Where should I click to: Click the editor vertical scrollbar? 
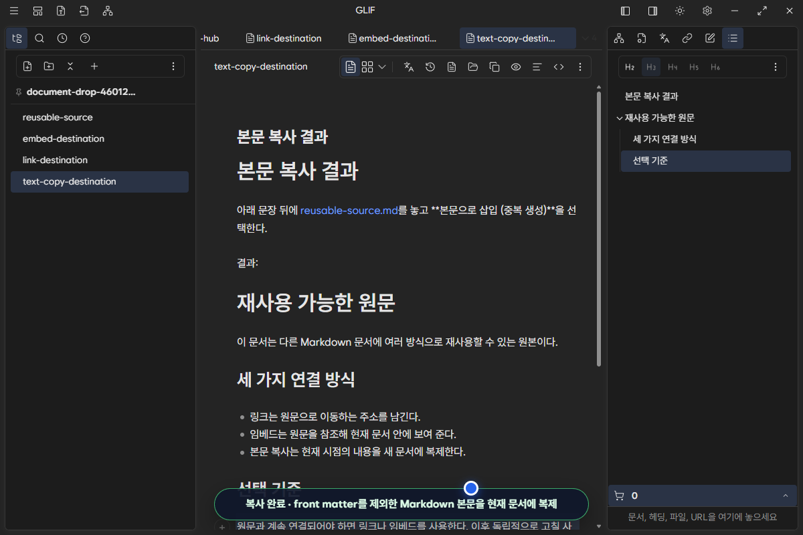pos(599,229)
